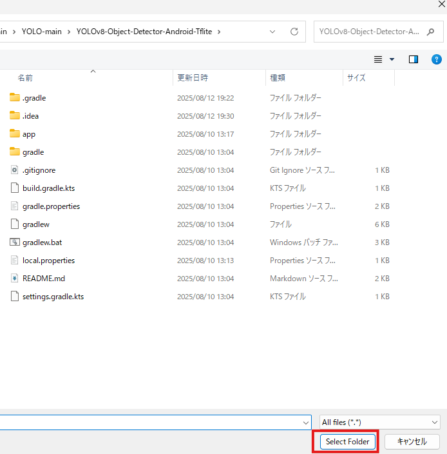
Task: Click the 3 KB size cell
Action: (382, 242)
